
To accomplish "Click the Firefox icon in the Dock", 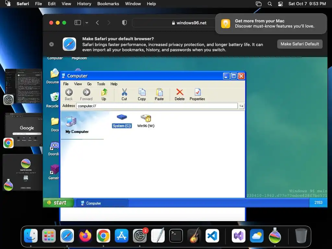I will click(85, 236).
